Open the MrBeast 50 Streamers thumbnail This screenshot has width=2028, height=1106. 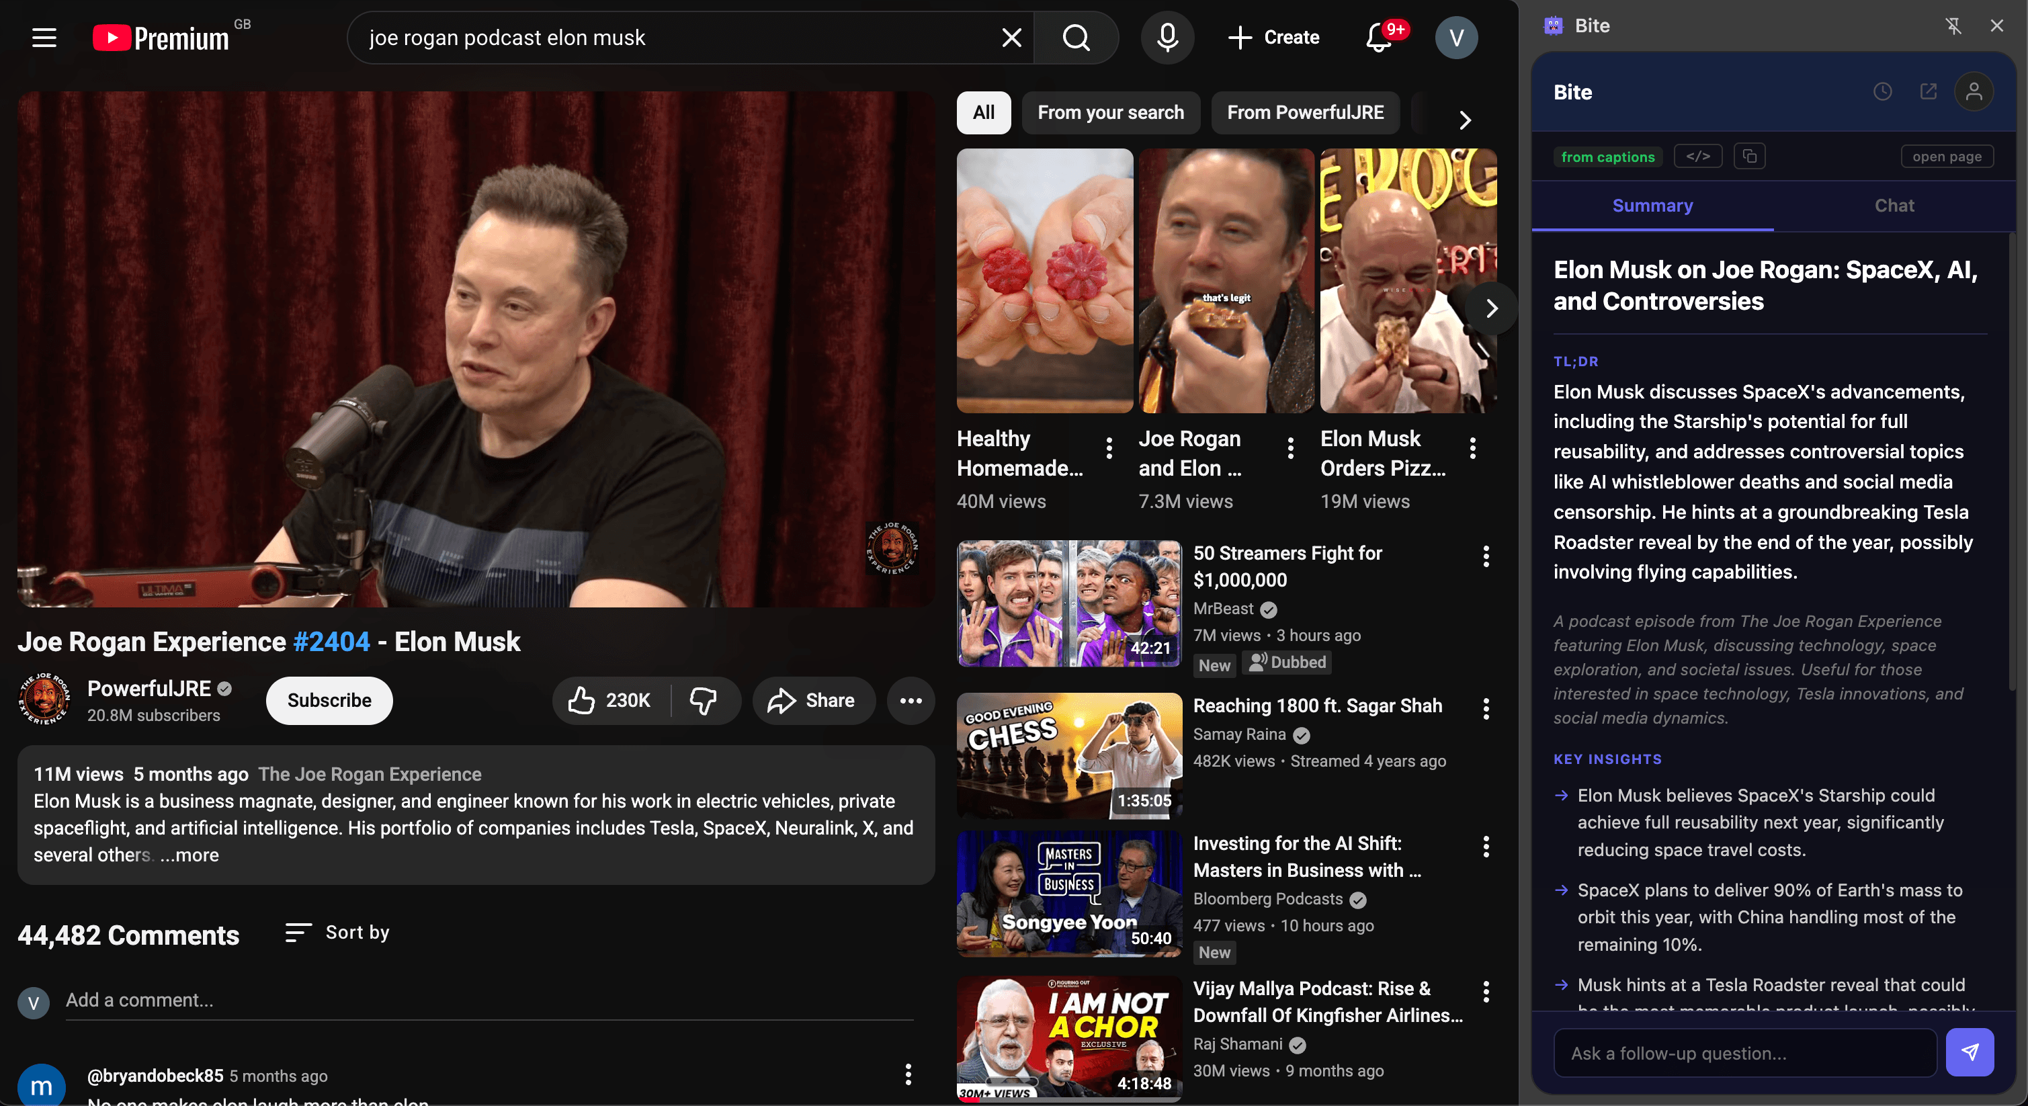click(1068, 603)
